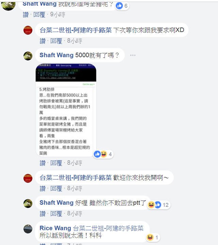Open Rice Wang's profile picture

click(x=28, y=229)
